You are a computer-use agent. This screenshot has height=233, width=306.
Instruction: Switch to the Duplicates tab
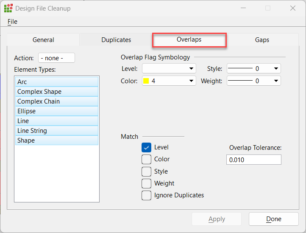point(116,40)
